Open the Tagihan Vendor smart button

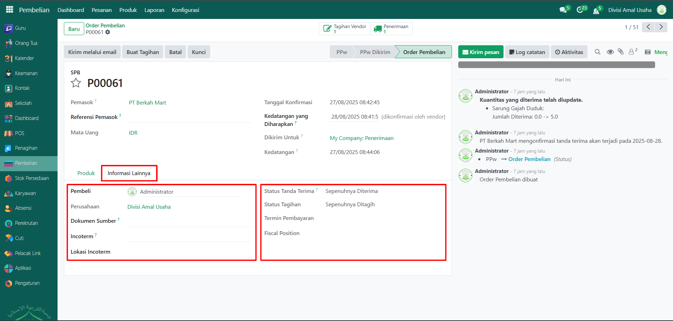[345, 29]
